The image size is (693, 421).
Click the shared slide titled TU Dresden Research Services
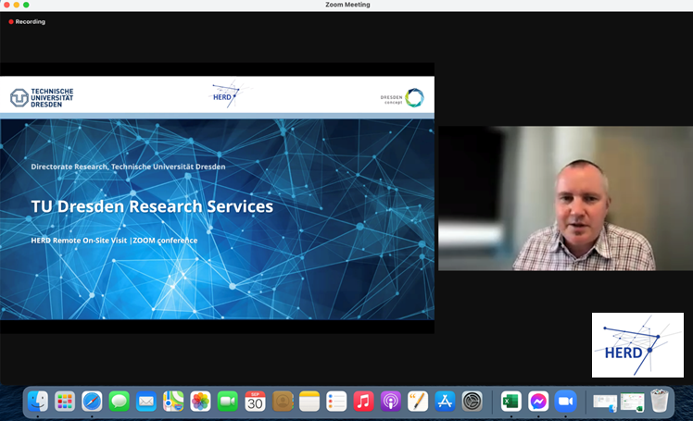click(x=217, y=198)
